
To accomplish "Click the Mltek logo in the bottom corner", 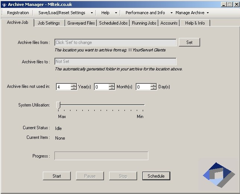I will pyautogui.click(x=219, y=175).
